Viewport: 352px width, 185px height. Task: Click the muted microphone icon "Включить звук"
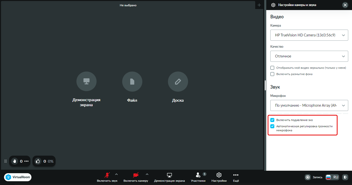(x=107, y=175)
